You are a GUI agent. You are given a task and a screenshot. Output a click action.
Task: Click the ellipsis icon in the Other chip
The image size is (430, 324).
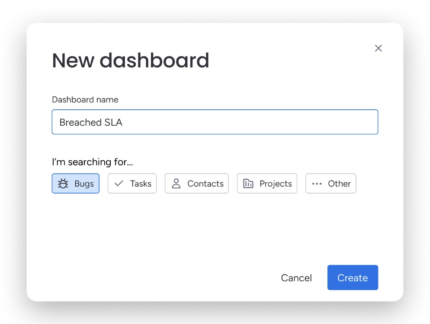coord(316,183)
